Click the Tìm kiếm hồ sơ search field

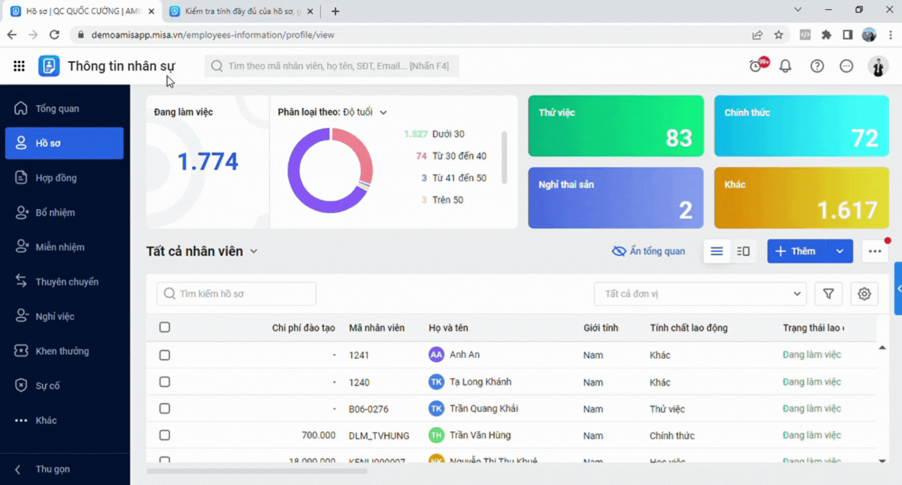point(236,294)
